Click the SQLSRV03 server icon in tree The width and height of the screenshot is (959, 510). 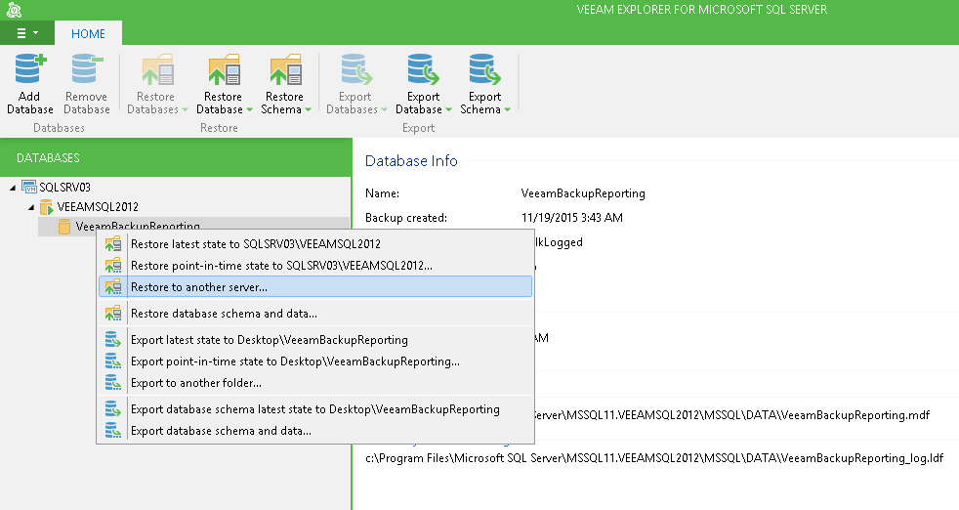pos(28,187)
